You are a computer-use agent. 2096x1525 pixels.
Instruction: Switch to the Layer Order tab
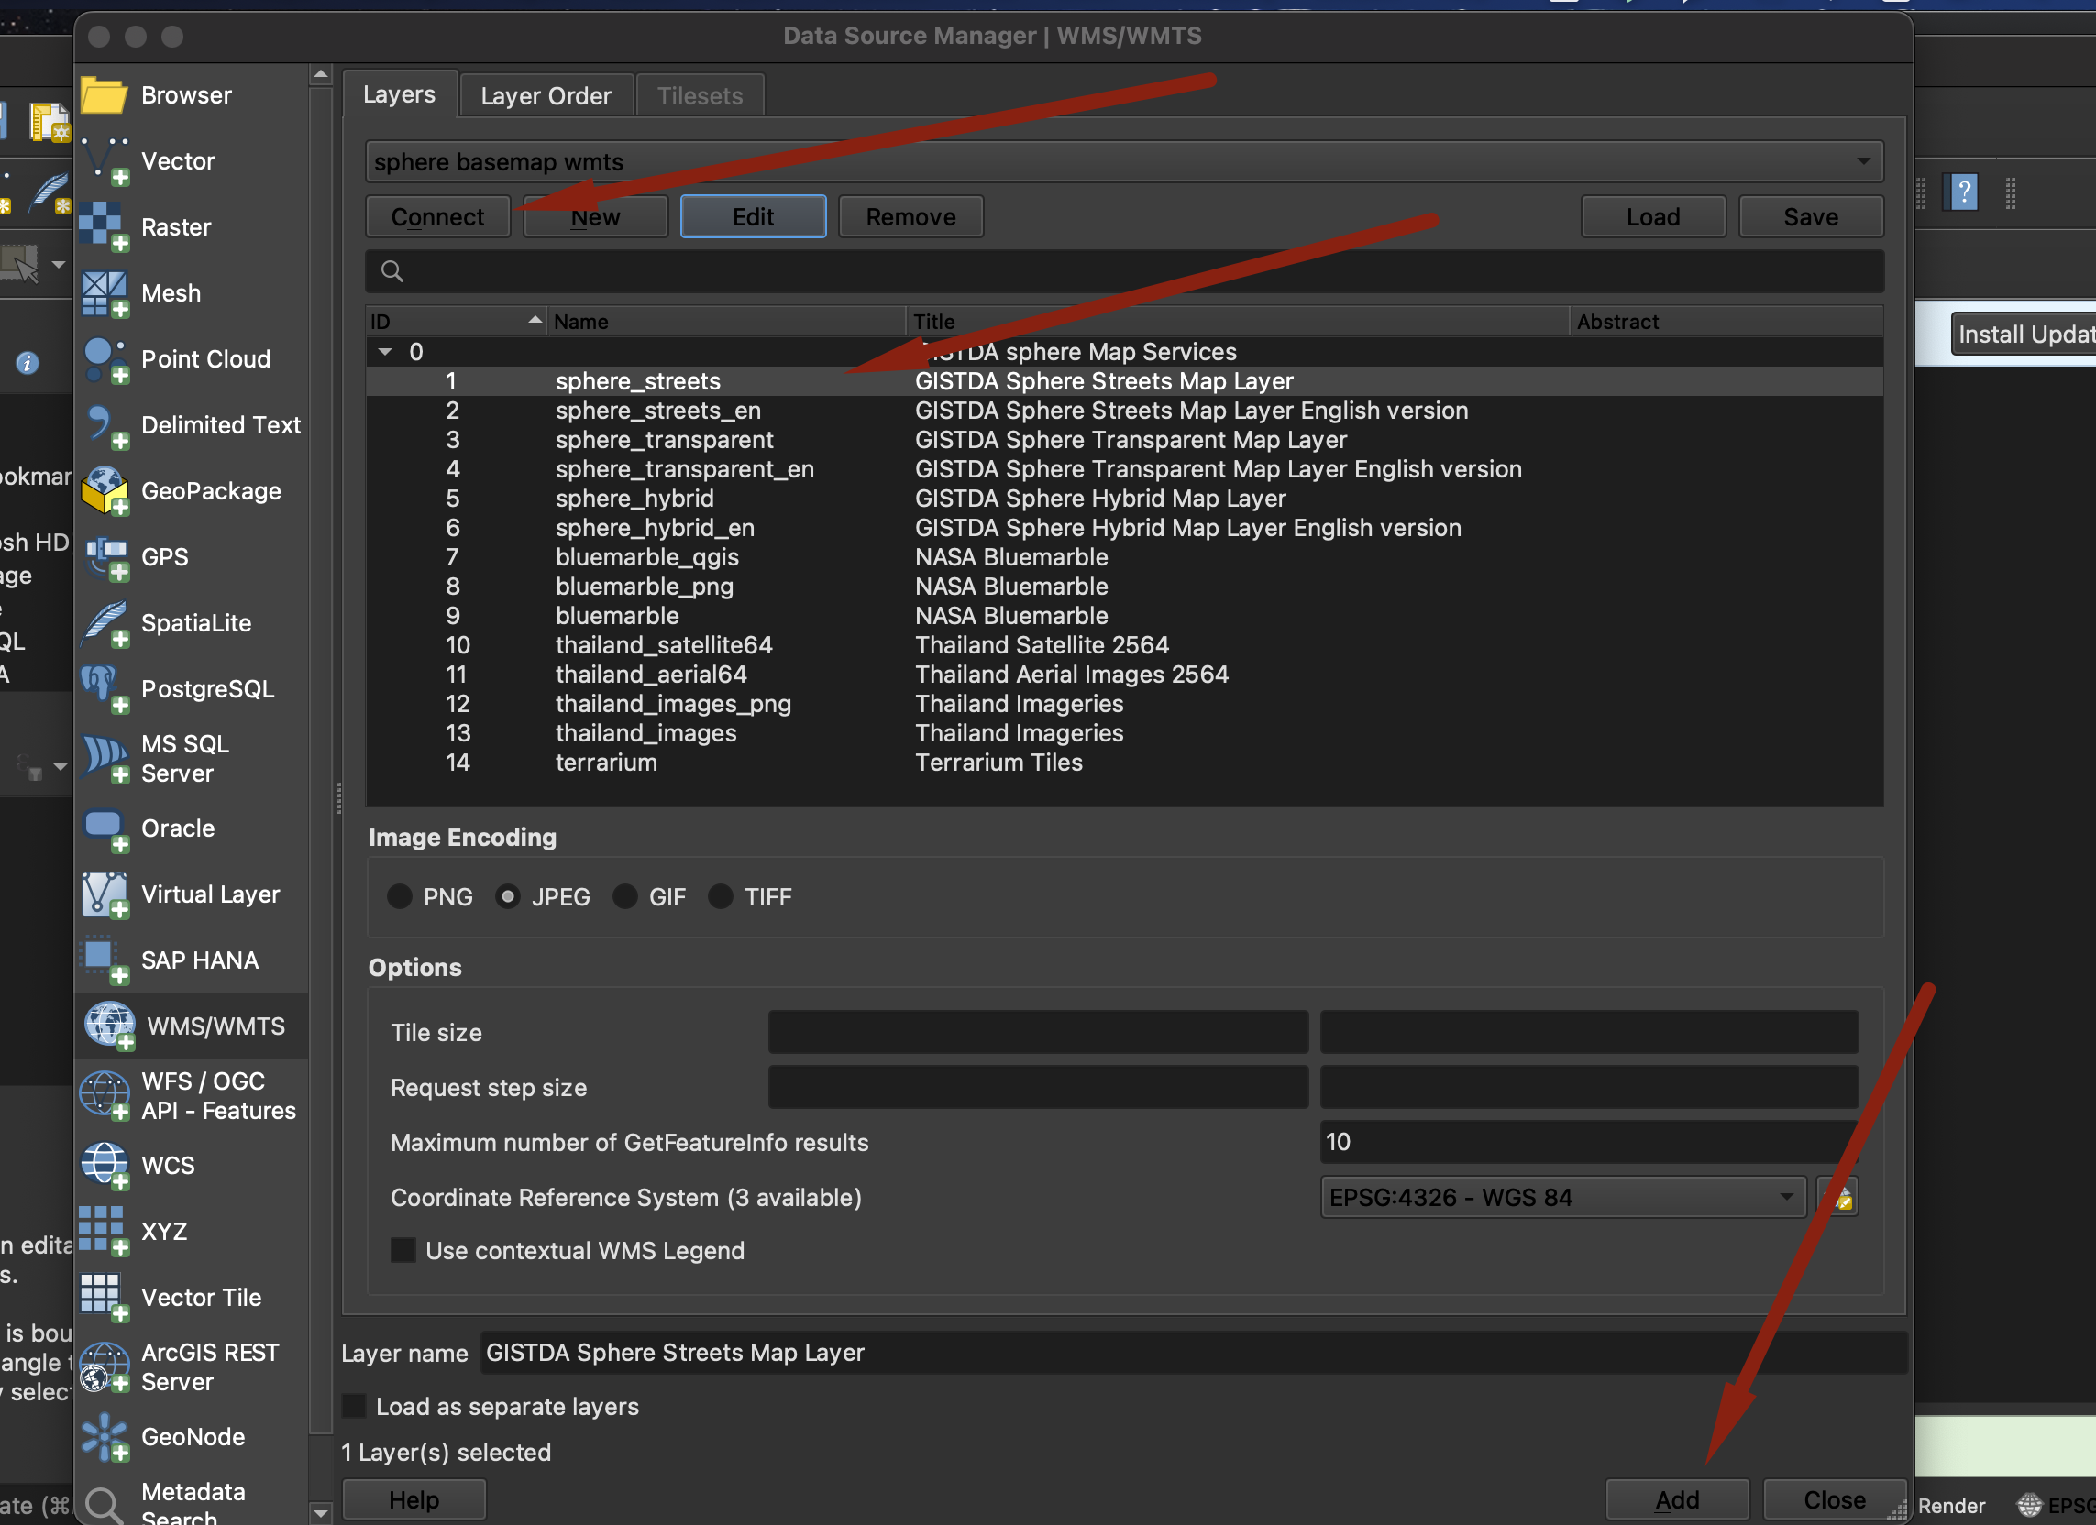[546, 94]
